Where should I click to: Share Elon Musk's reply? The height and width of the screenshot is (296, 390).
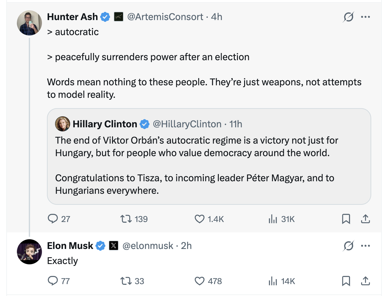pos(365,281)
